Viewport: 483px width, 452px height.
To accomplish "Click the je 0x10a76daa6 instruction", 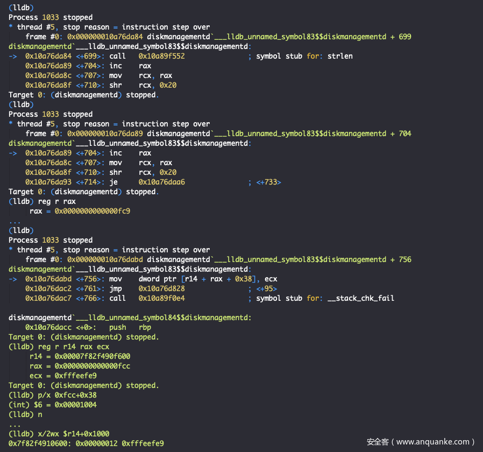I will coord(147,182).
